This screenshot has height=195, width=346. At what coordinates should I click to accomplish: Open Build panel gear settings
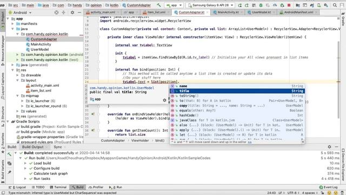(x=329, y=147)
